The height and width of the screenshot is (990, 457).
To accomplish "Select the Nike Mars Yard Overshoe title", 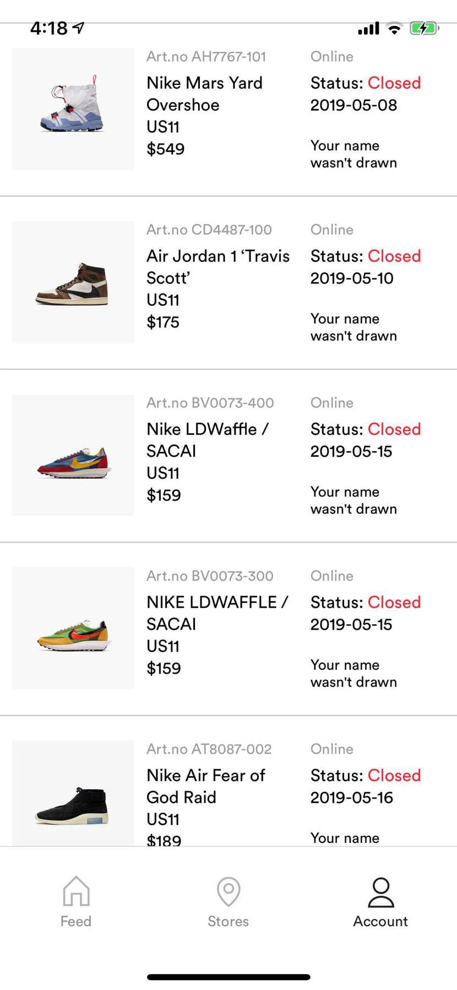I will [204, 94].
